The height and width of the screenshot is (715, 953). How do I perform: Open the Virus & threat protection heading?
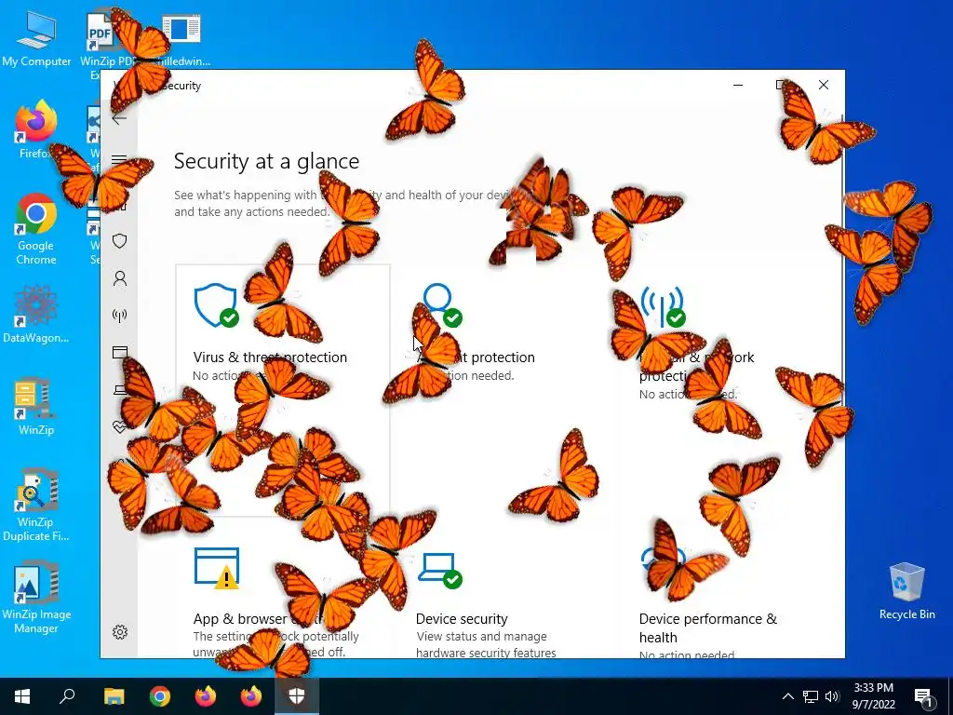click(270, 357)
